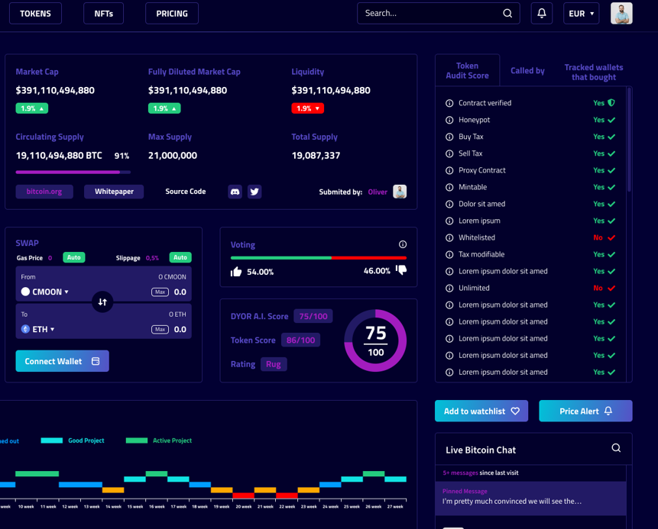Toggle Gas Price Auto setting

pos(74,257)
